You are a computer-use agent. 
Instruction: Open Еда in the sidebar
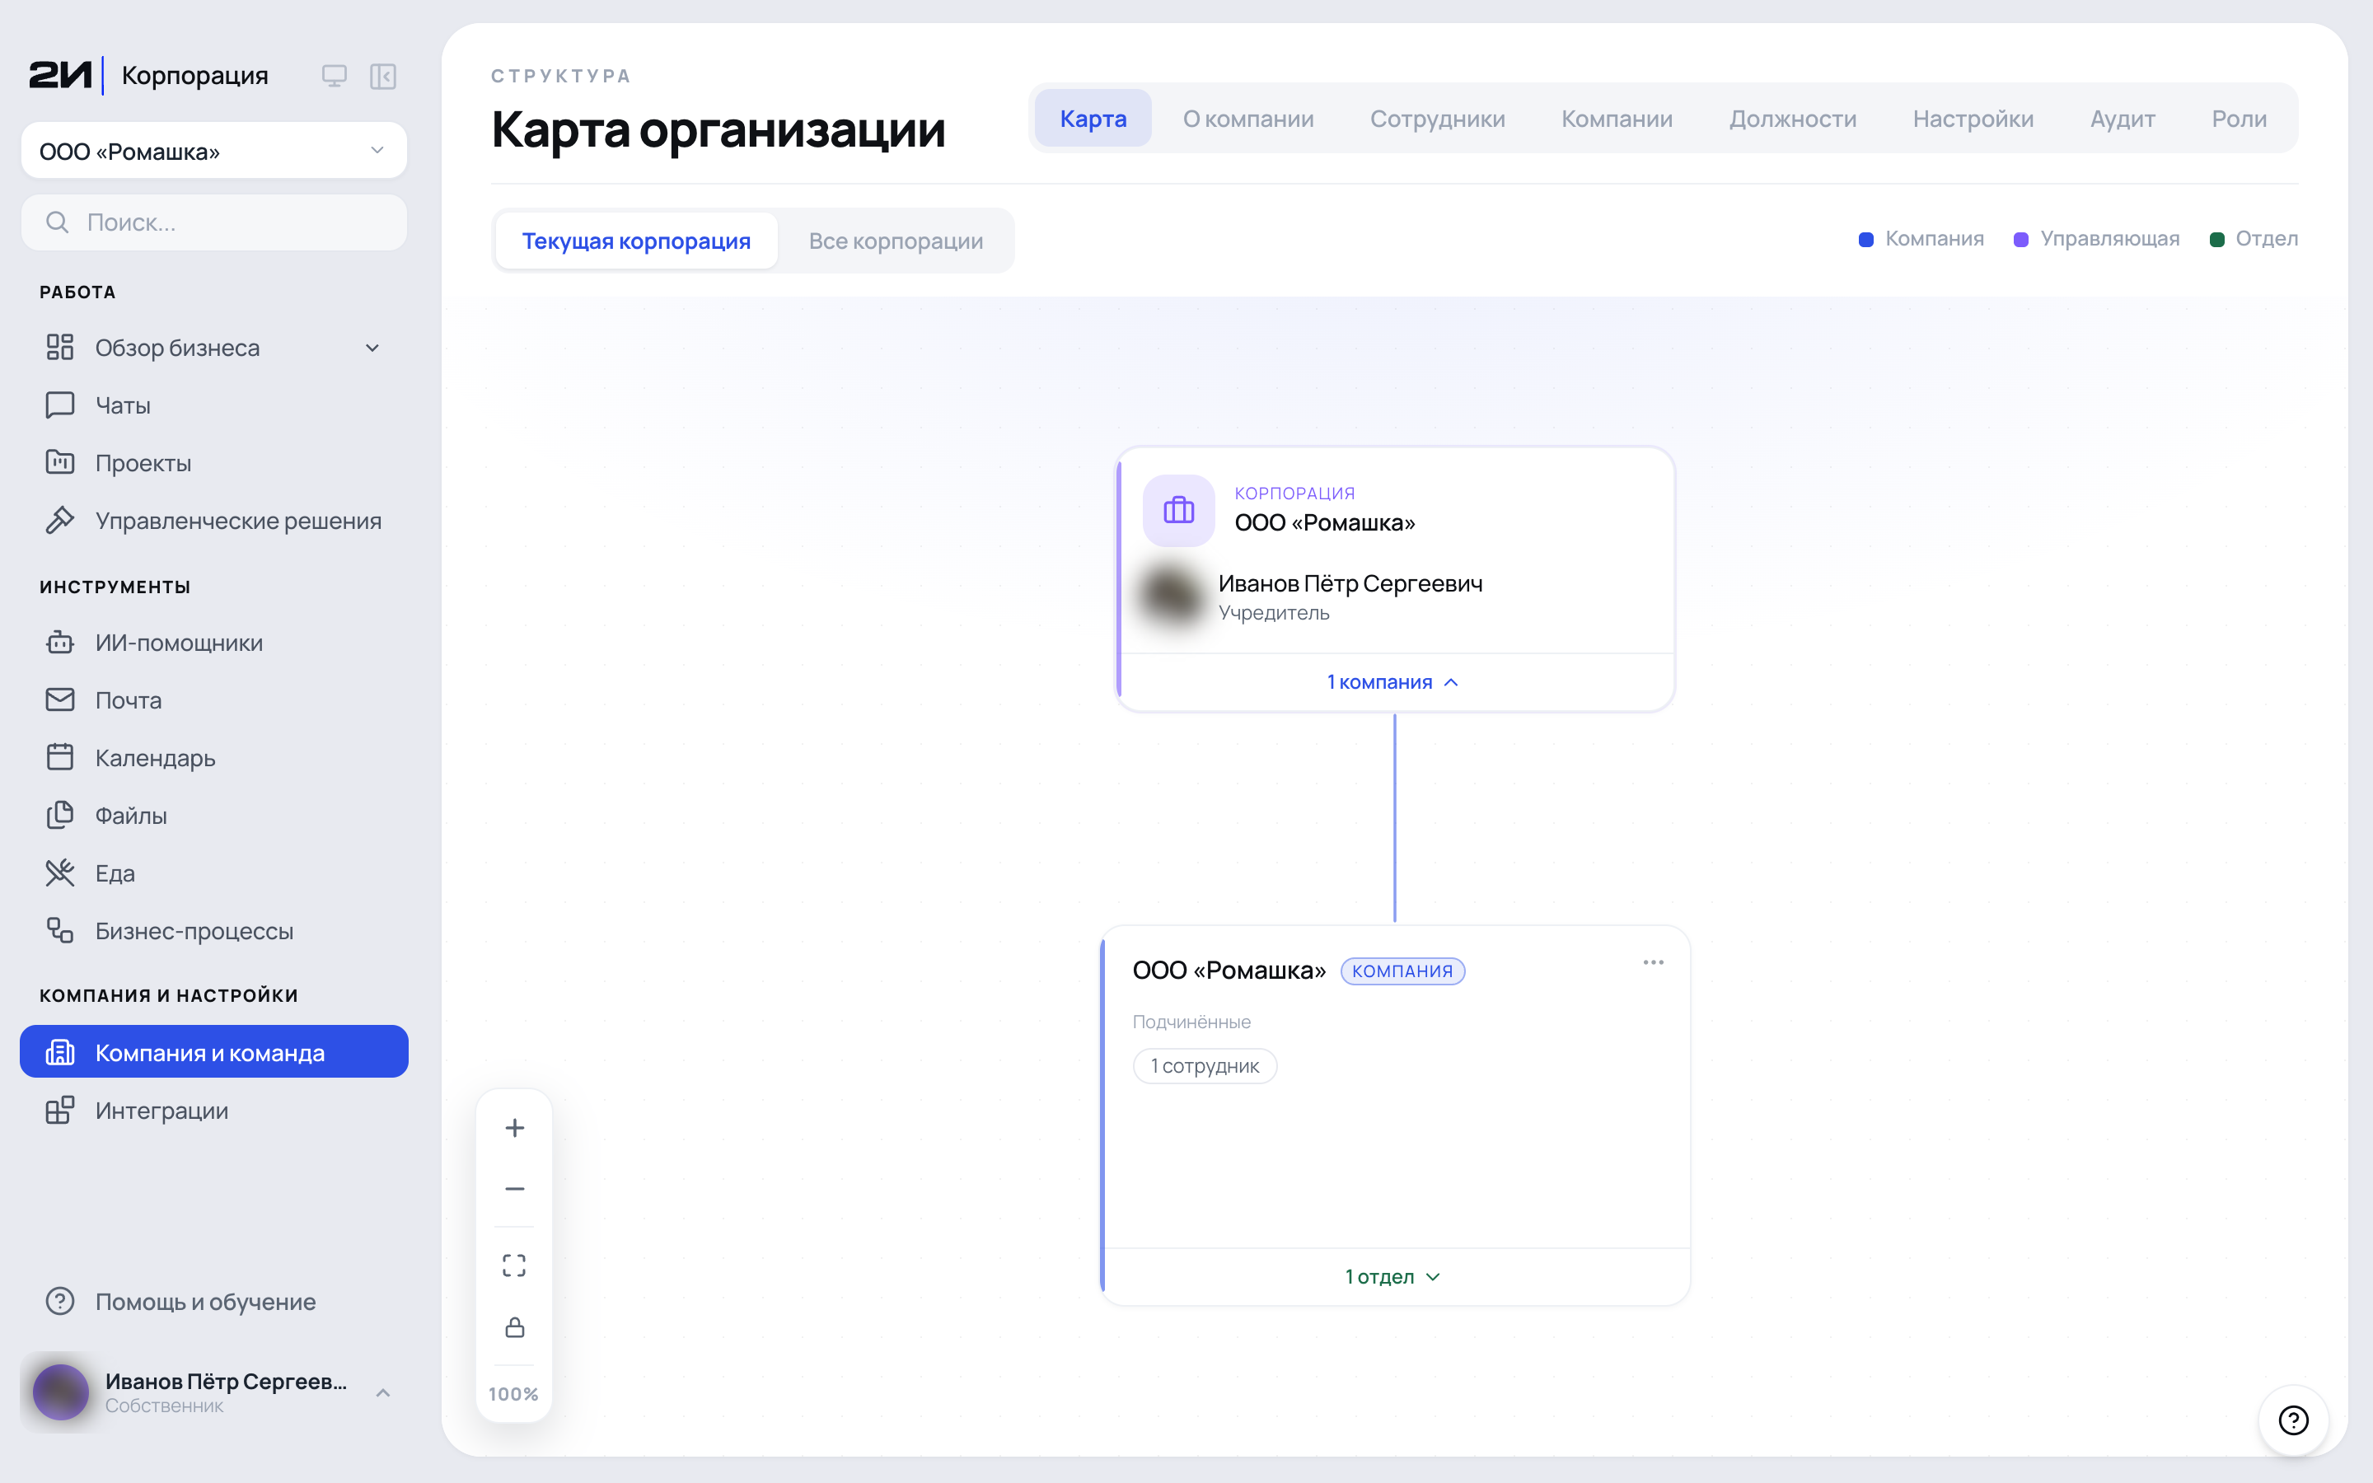click(213, 873)
